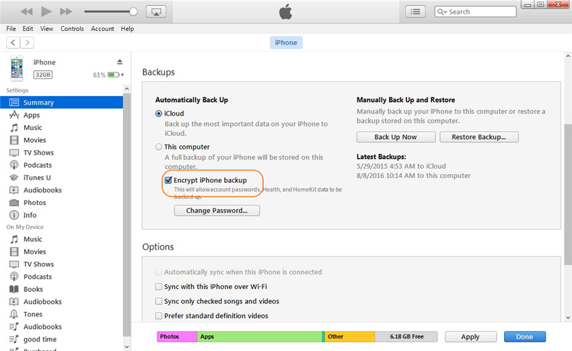Click the Play button in the player controls
572x351 pixels.
(x=46, y=11)
